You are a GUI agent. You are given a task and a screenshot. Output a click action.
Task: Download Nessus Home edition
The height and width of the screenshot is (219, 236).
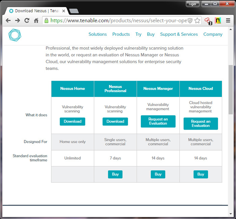72,121
